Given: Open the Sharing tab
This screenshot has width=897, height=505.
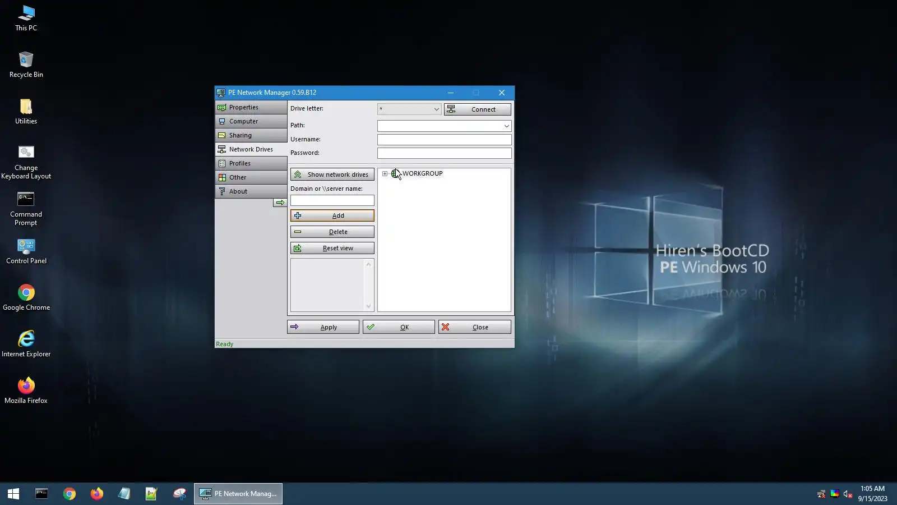Looking at the screenshot, I should pyautogui.click(x=251, y=135).
